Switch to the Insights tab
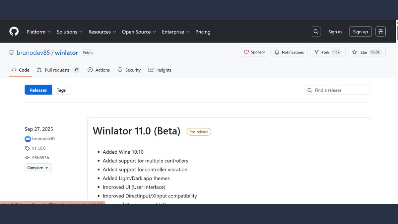 160,70
